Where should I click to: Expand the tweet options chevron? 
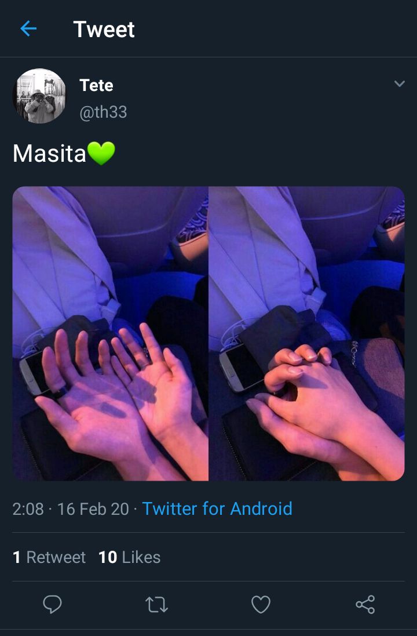[400, 83]
